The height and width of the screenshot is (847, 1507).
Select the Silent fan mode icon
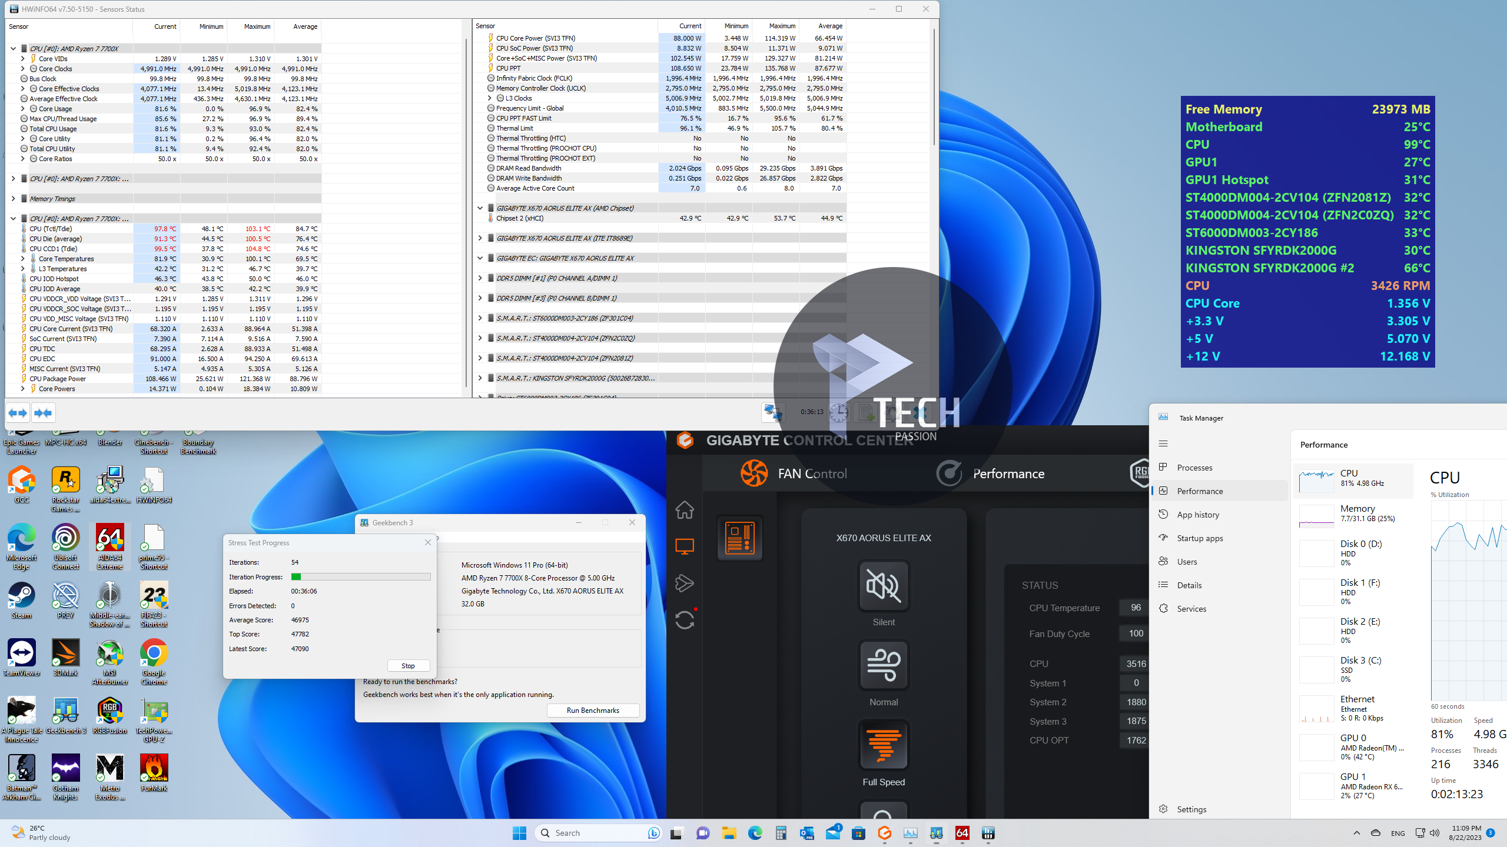click(x=884, y=586)
